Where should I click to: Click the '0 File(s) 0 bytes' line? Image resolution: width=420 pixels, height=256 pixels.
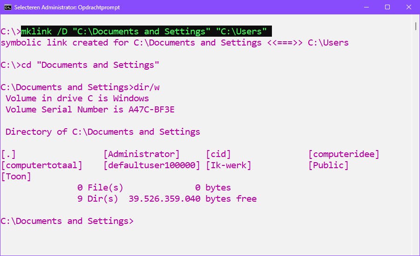coord(154,188)
